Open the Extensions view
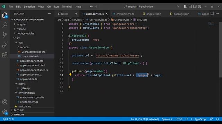The height and width of the screenshot is (124, 222). (x=5, y=55)
